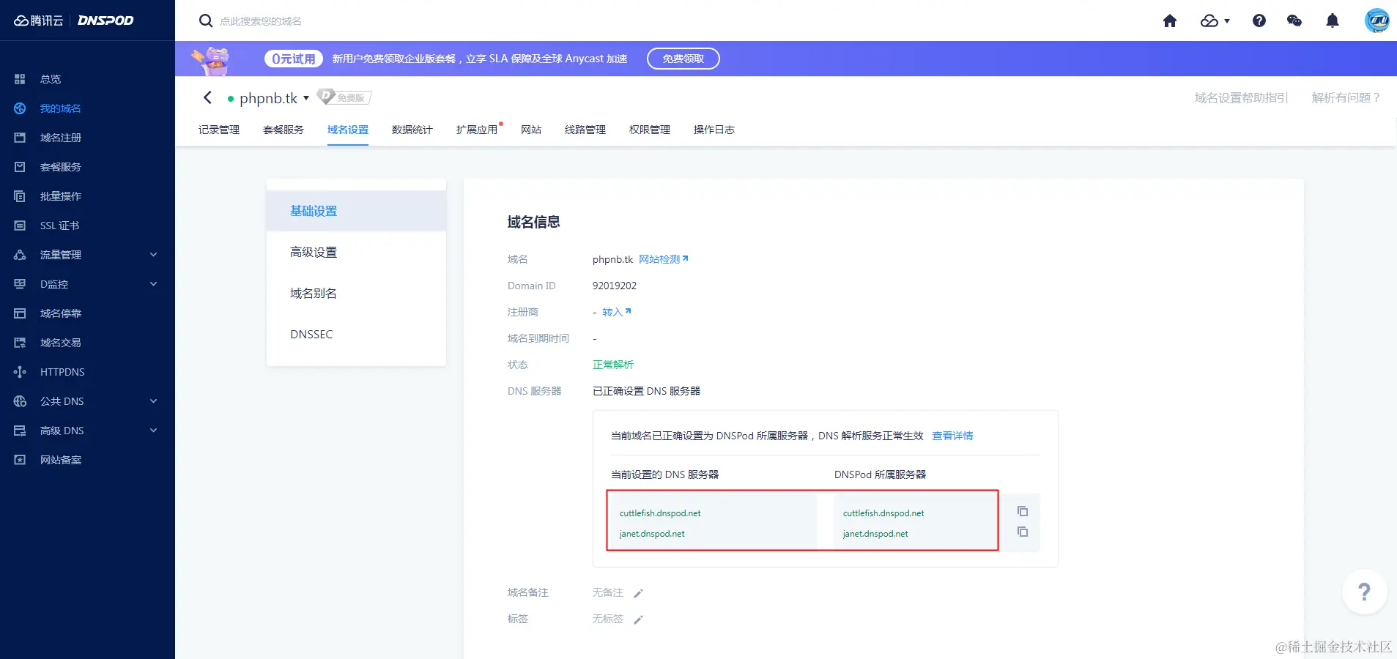Open the 权限管理 tab

[x=650, y=130]
